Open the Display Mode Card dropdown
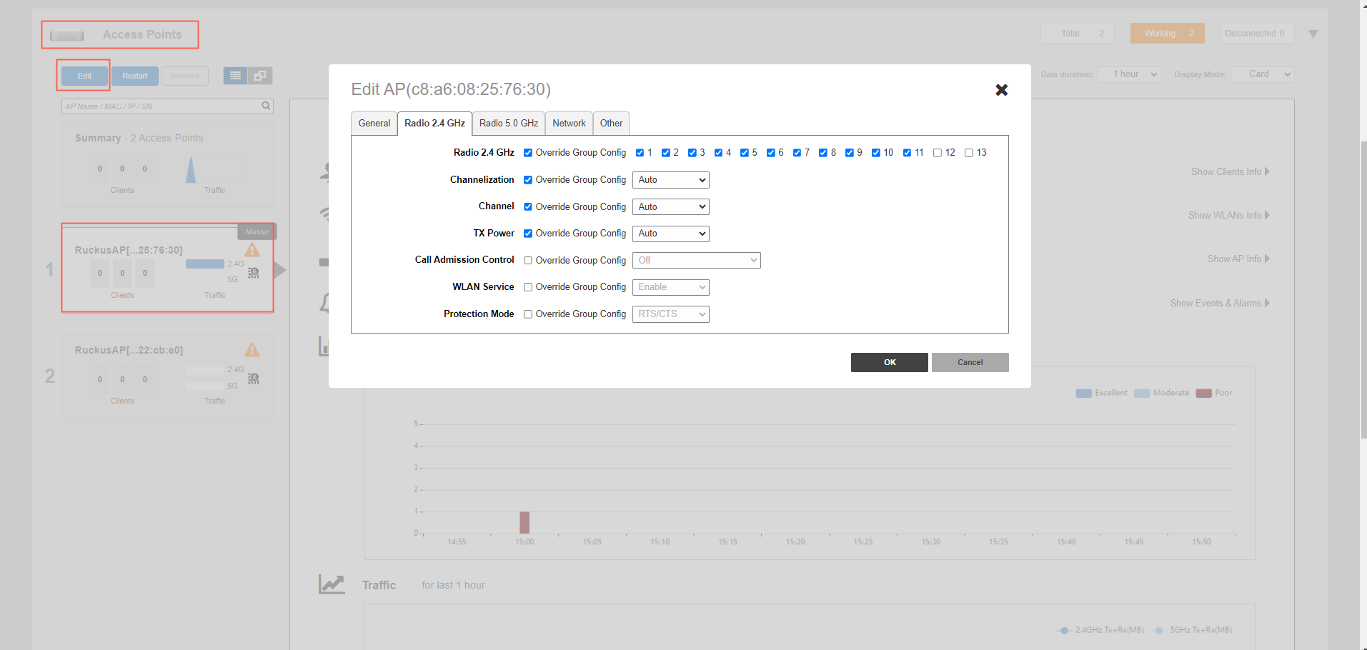This screenshot has height=650, width=1367. click(1262, 74)
